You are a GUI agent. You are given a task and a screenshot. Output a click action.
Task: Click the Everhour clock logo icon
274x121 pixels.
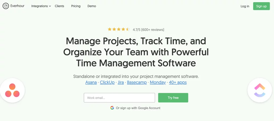point(6,6)
